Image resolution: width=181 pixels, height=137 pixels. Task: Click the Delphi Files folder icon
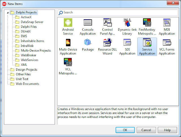tap(17, 27)
